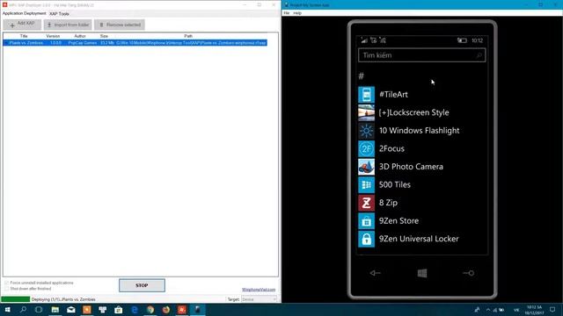
Task: Tap the 8 Zip label text
Action: [x=388, y=203]
